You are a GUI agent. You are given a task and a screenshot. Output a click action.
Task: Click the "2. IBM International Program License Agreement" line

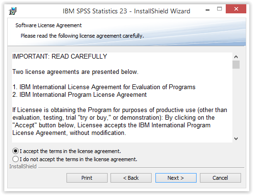click(79, 94)
